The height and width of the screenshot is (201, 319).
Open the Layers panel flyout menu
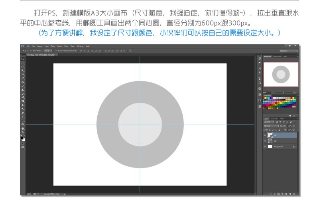pyautogui.click(x=297, y=119)
